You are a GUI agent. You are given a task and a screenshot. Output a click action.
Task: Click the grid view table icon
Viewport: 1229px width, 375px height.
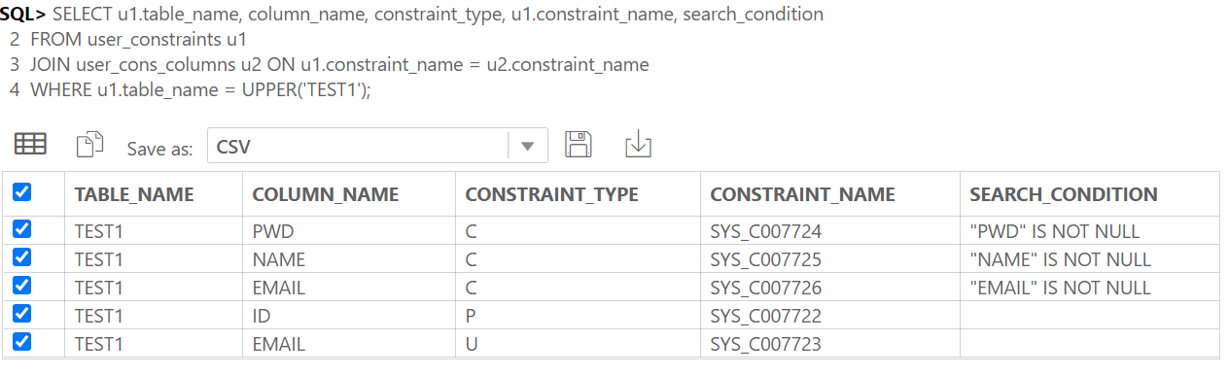(30, 145)
